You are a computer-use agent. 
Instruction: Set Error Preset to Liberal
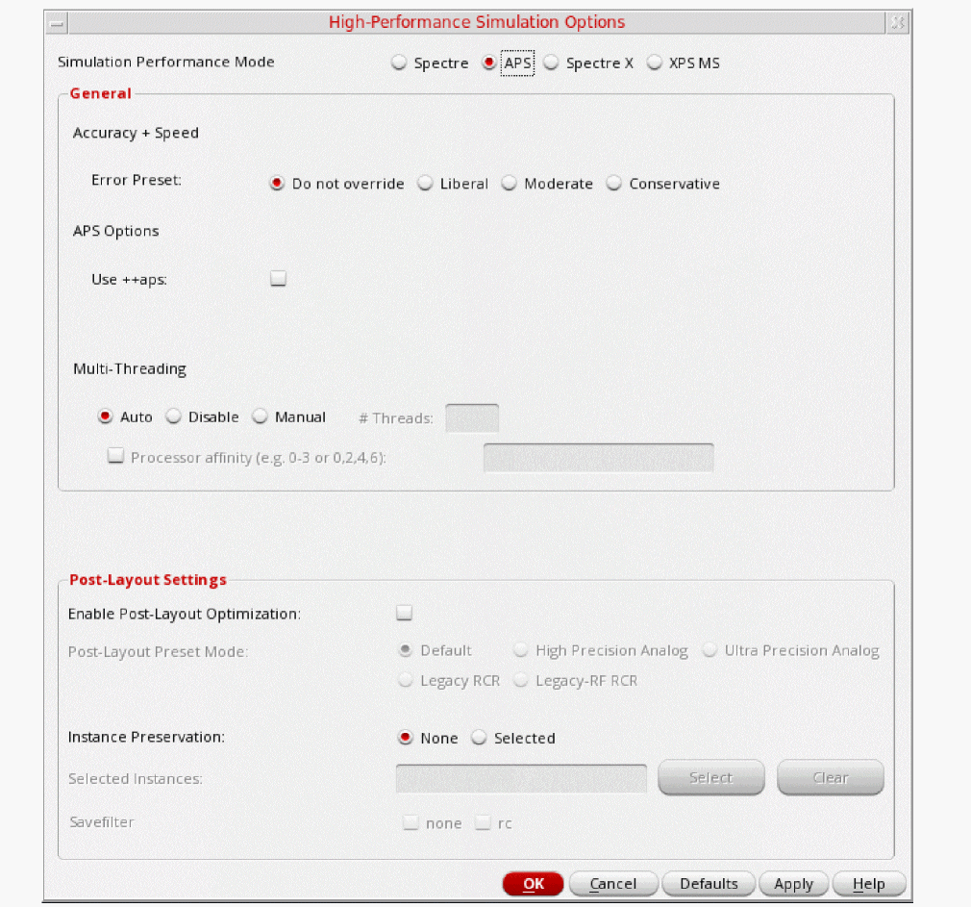[425, 184]
